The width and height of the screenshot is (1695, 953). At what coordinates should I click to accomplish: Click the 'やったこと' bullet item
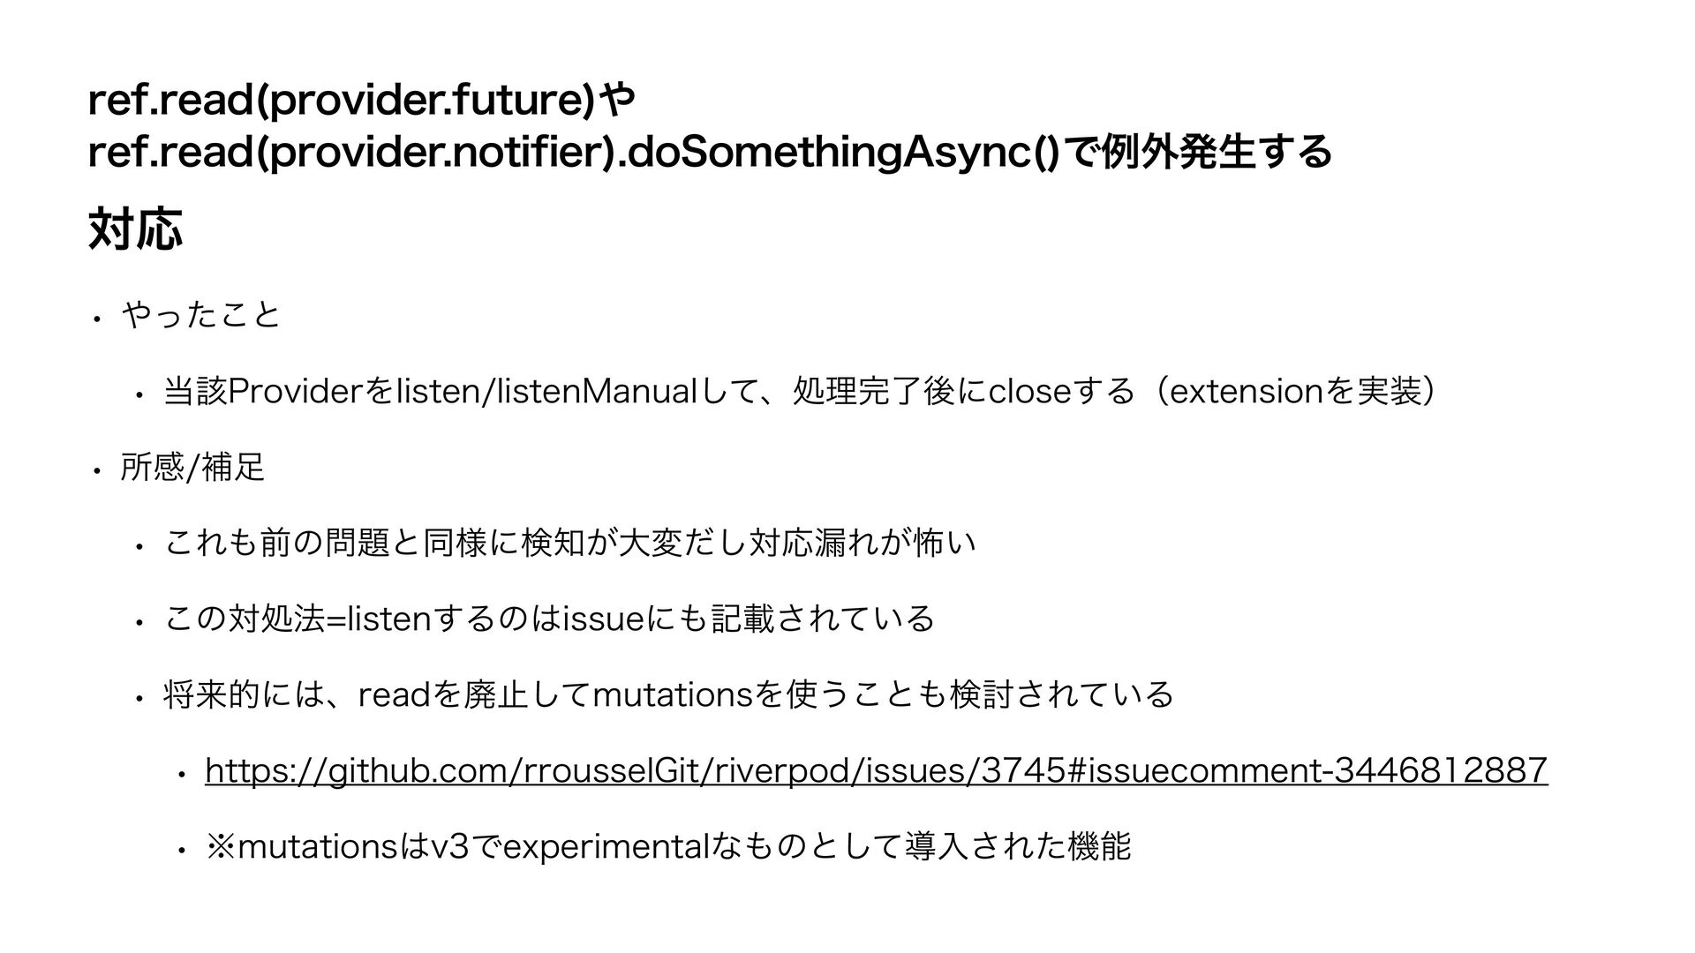[201, 314]
